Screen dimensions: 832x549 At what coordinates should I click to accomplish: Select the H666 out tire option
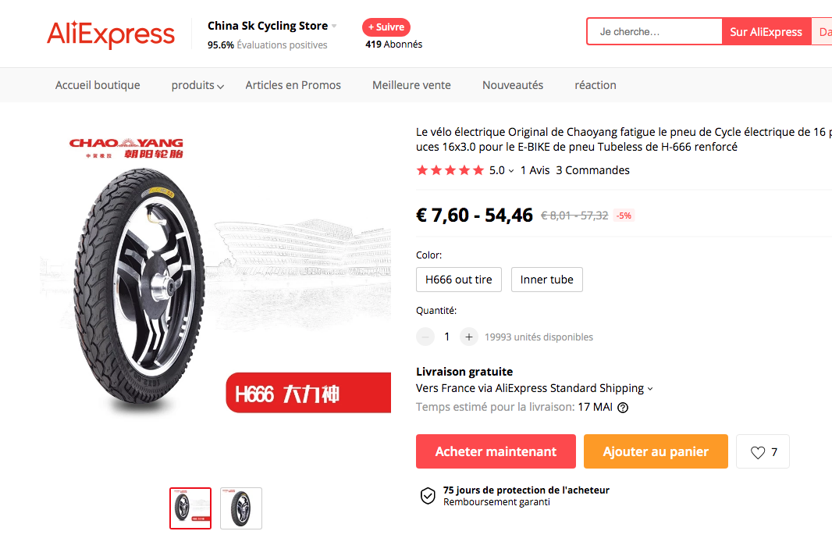click(458, 280)
